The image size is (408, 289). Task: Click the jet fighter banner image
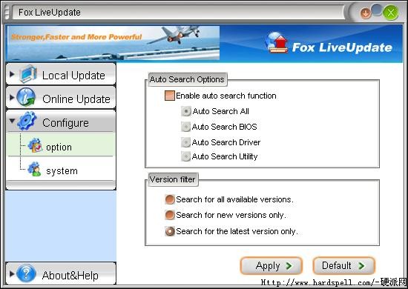click(113, 43)
